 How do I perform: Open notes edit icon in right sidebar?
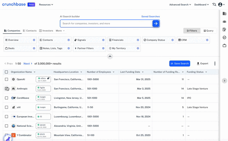pos(225,29)
